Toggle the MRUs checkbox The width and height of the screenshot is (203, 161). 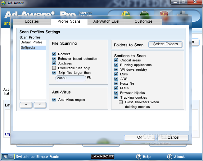116,88
